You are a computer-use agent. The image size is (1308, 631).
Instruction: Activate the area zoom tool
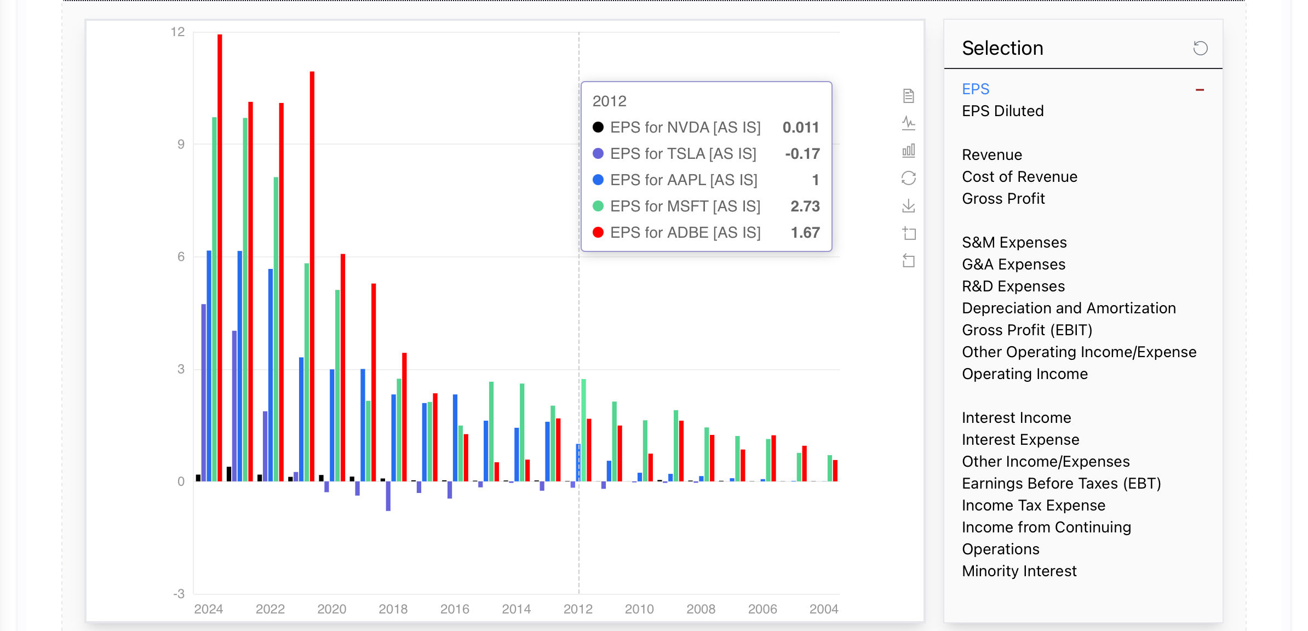pyautogui.click(x=908, y=233)
